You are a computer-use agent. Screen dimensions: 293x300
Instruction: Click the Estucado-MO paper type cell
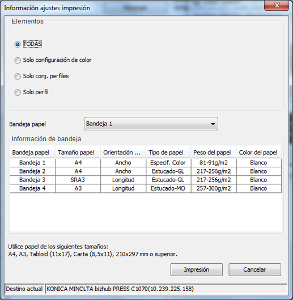[168, 188]
